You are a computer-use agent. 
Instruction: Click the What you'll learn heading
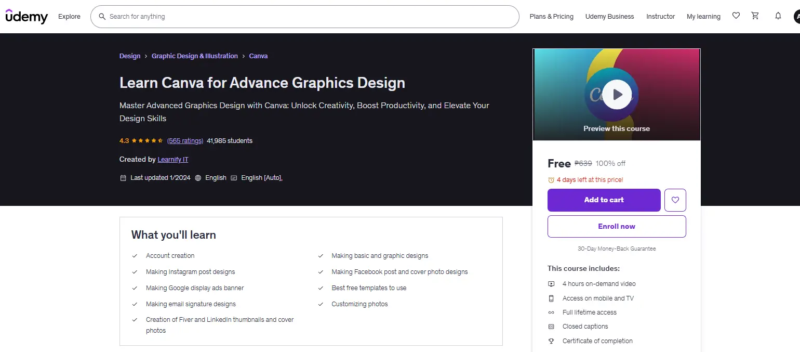pyautogui.click(x=174, y=235)
